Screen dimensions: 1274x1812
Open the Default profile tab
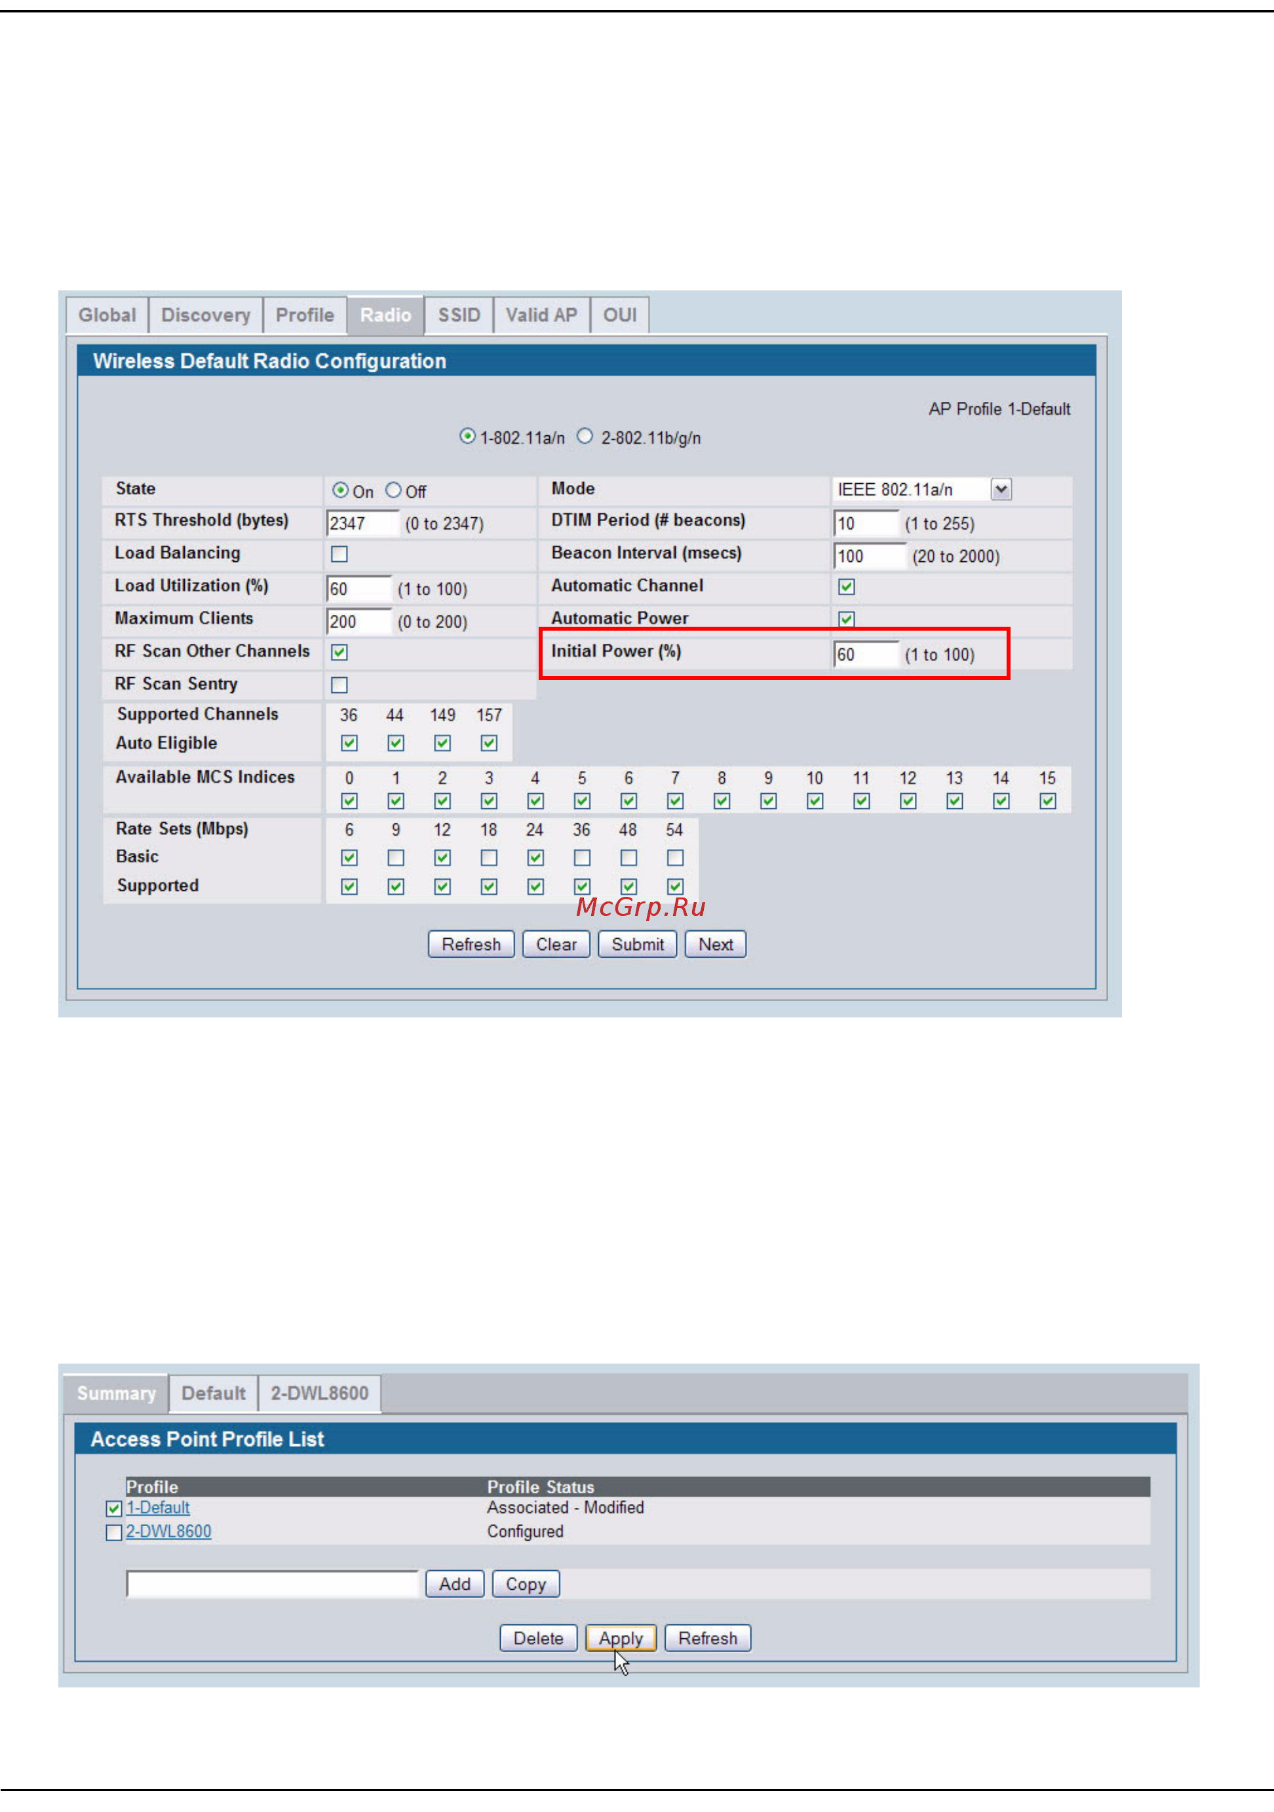coord(214,1394)
